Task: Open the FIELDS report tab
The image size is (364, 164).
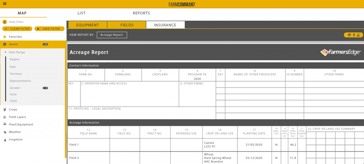Action: tap(127, 25)
